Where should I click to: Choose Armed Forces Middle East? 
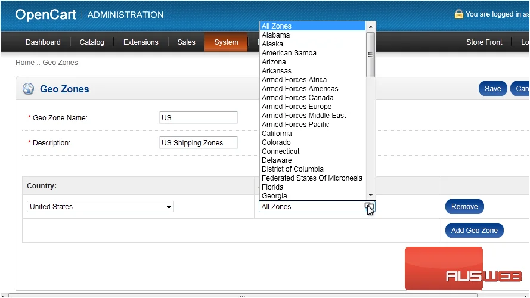(312, 116)
